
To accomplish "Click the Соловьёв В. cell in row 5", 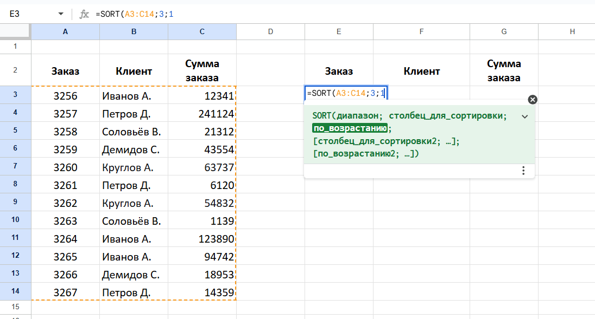I will (x=134, y=131).
